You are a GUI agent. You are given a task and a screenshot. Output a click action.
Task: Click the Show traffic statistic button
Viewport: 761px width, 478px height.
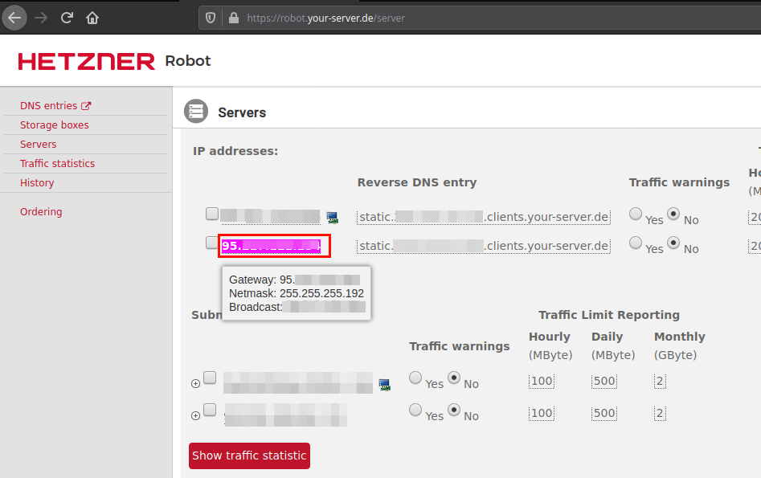point(249,456)
